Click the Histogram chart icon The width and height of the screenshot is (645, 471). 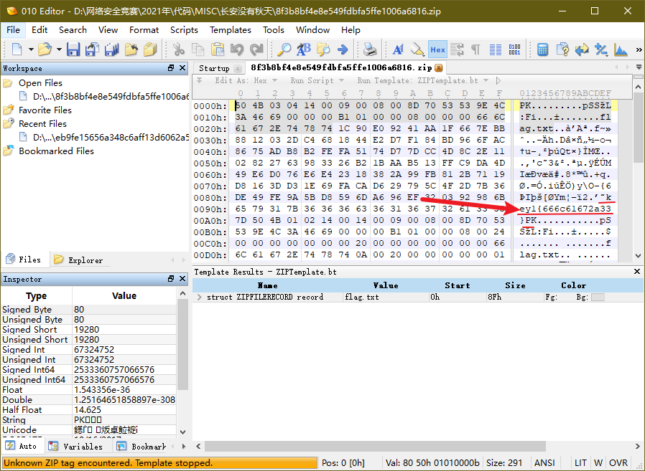coord(621,49)
